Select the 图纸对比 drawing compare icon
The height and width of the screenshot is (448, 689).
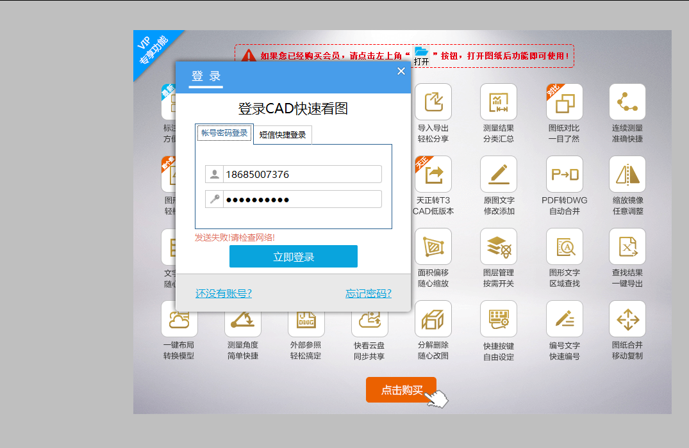564,102
